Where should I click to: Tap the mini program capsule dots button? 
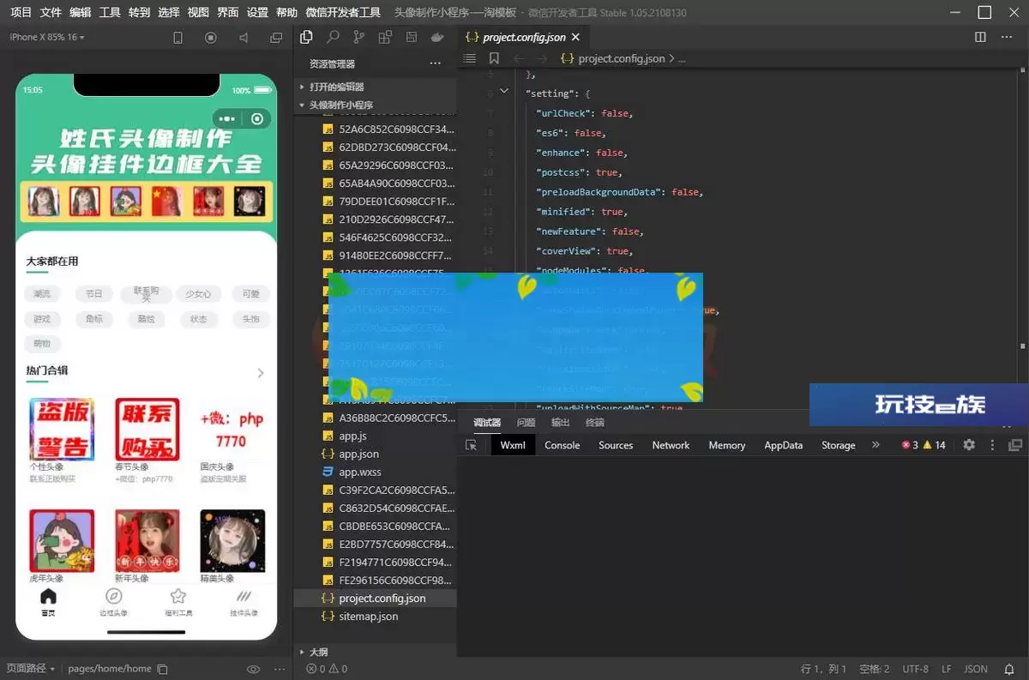tap(227, 119)
